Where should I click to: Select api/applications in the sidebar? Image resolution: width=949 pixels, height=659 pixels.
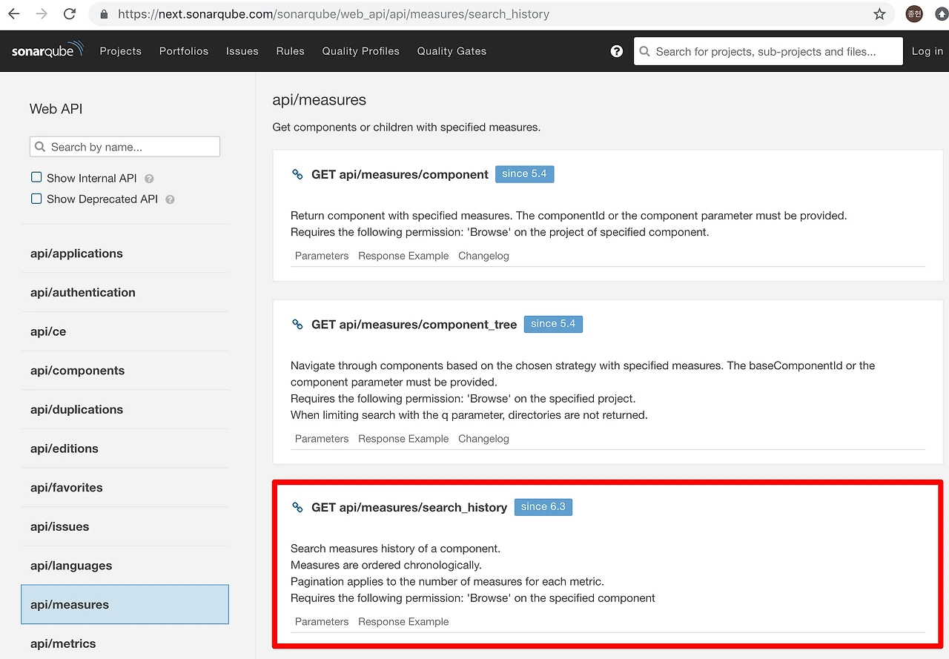click(x=125, y=254)
